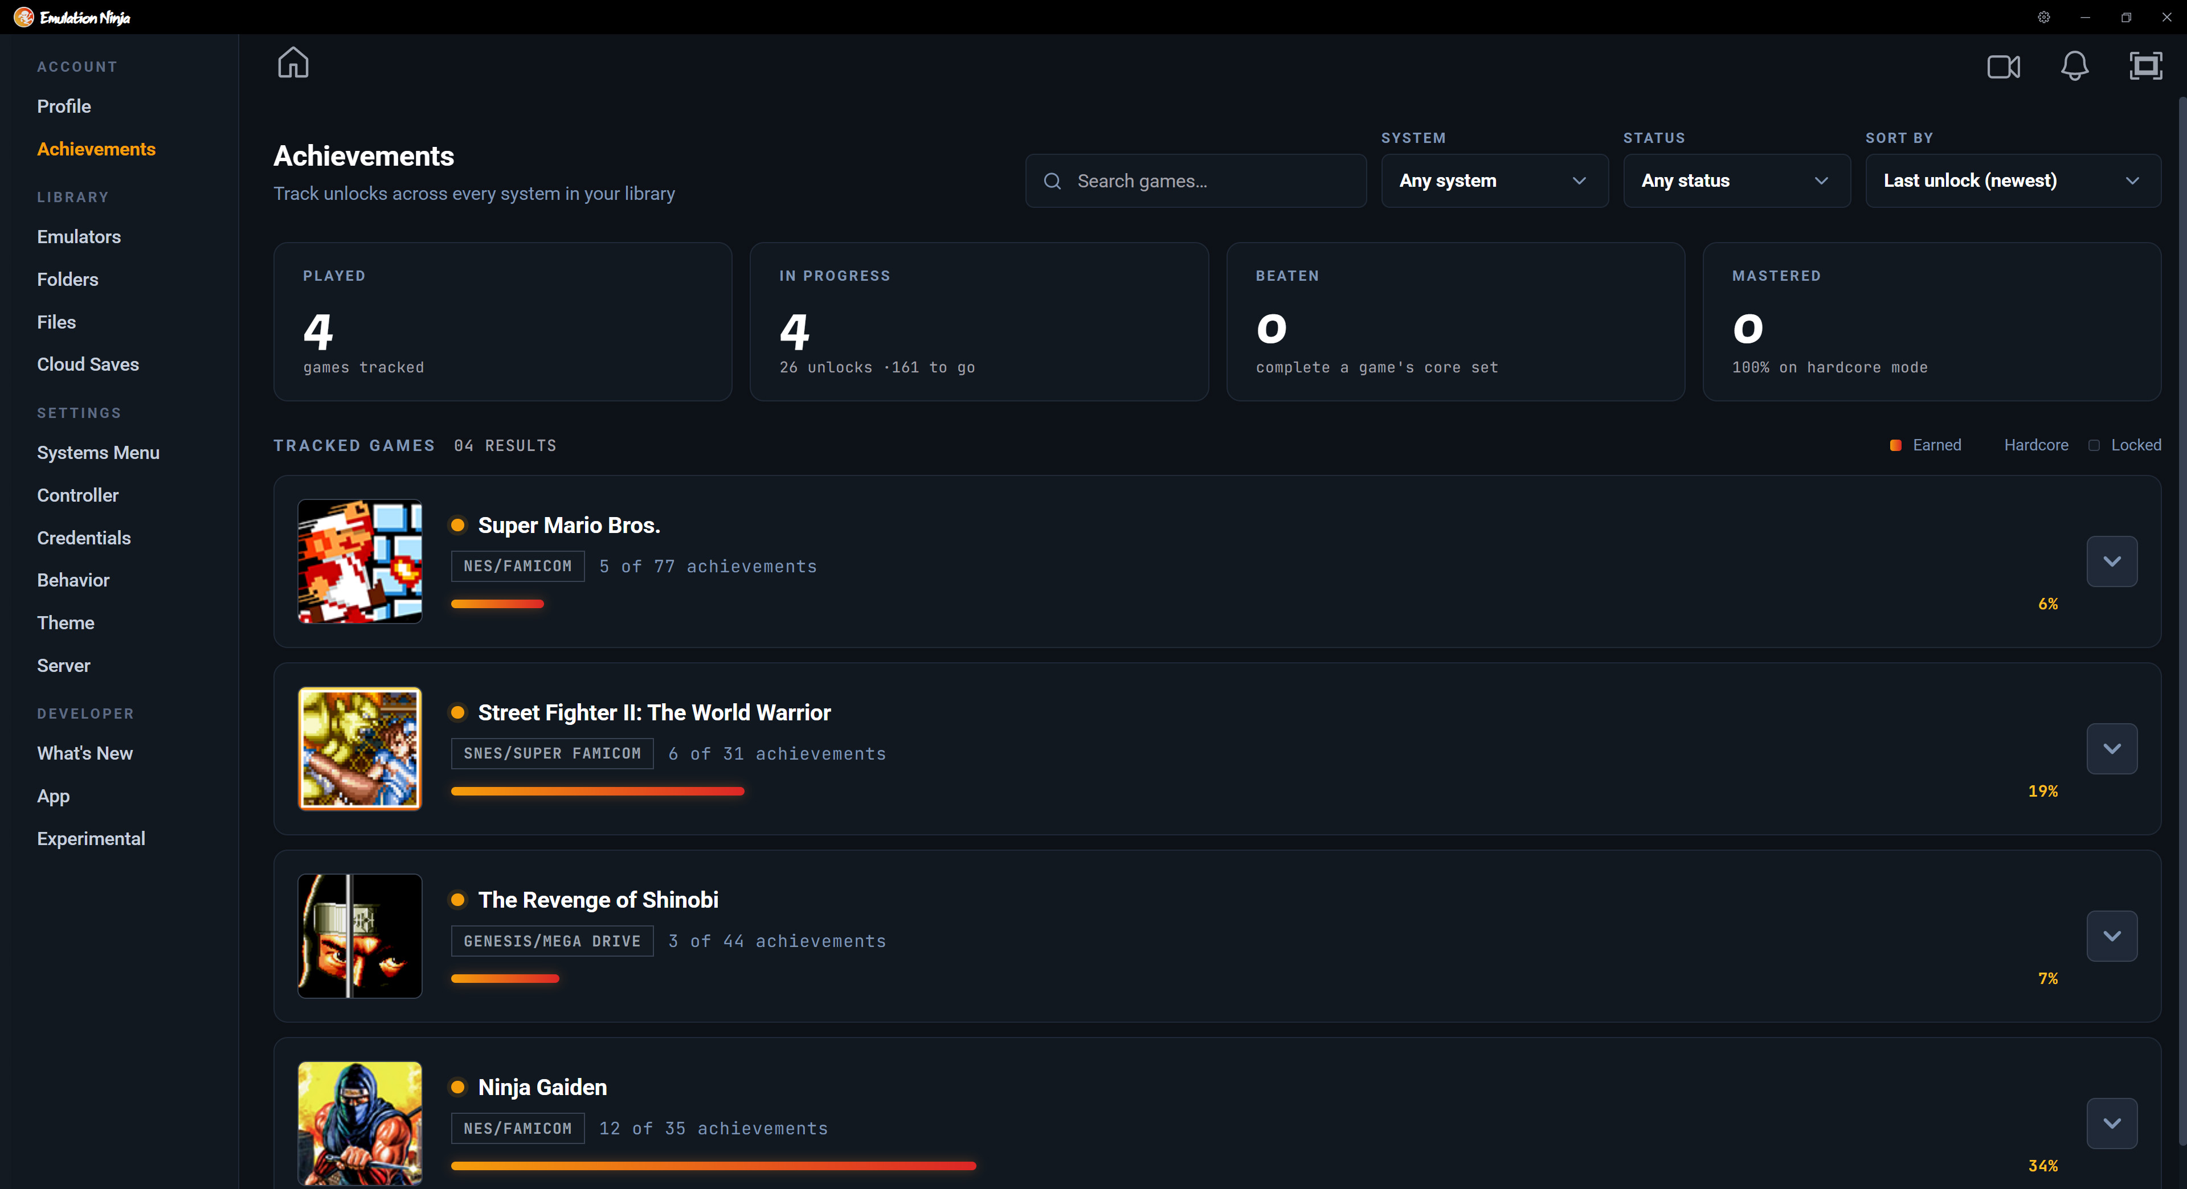Open Server settings

(63, 665)
